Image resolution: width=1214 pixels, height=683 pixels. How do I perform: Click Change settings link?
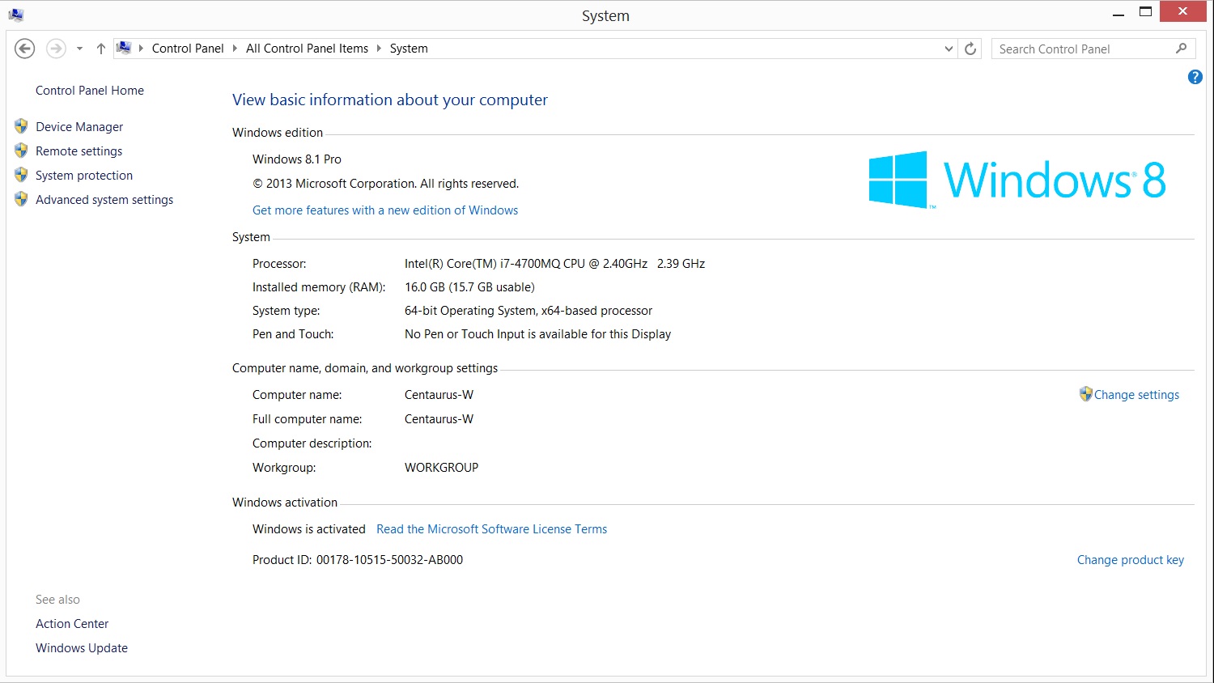(1136, 395)
